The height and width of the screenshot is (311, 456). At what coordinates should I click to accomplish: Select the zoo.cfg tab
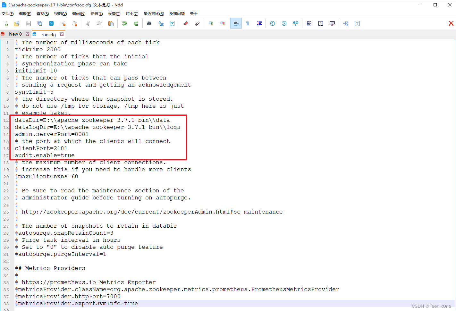(48, 34)
